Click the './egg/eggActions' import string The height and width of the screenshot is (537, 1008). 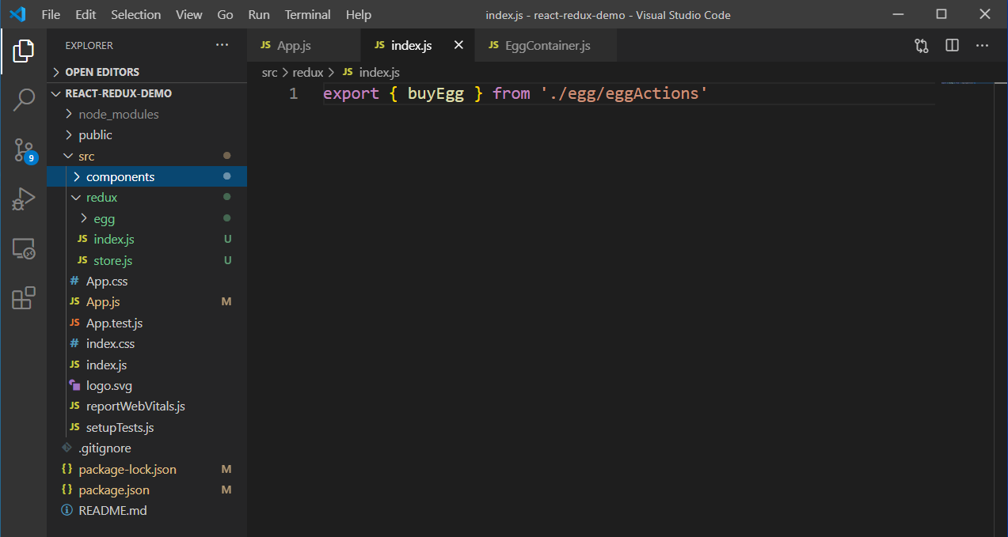pyautogui.click(x=624, y=94)
